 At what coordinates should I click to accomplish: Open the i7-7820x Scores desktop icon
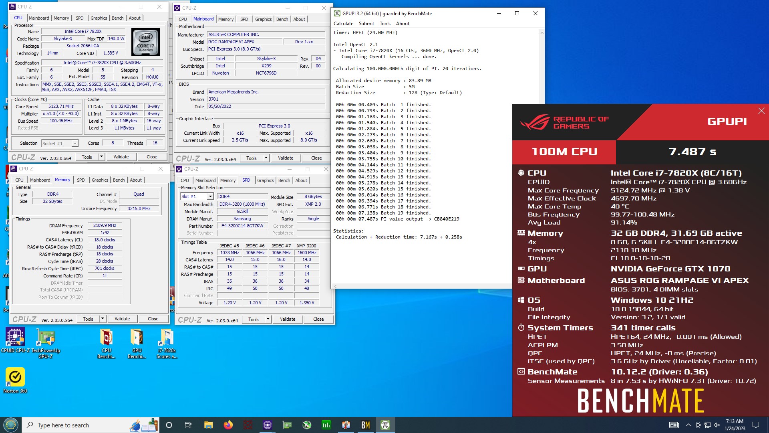[x=167, y=343]
